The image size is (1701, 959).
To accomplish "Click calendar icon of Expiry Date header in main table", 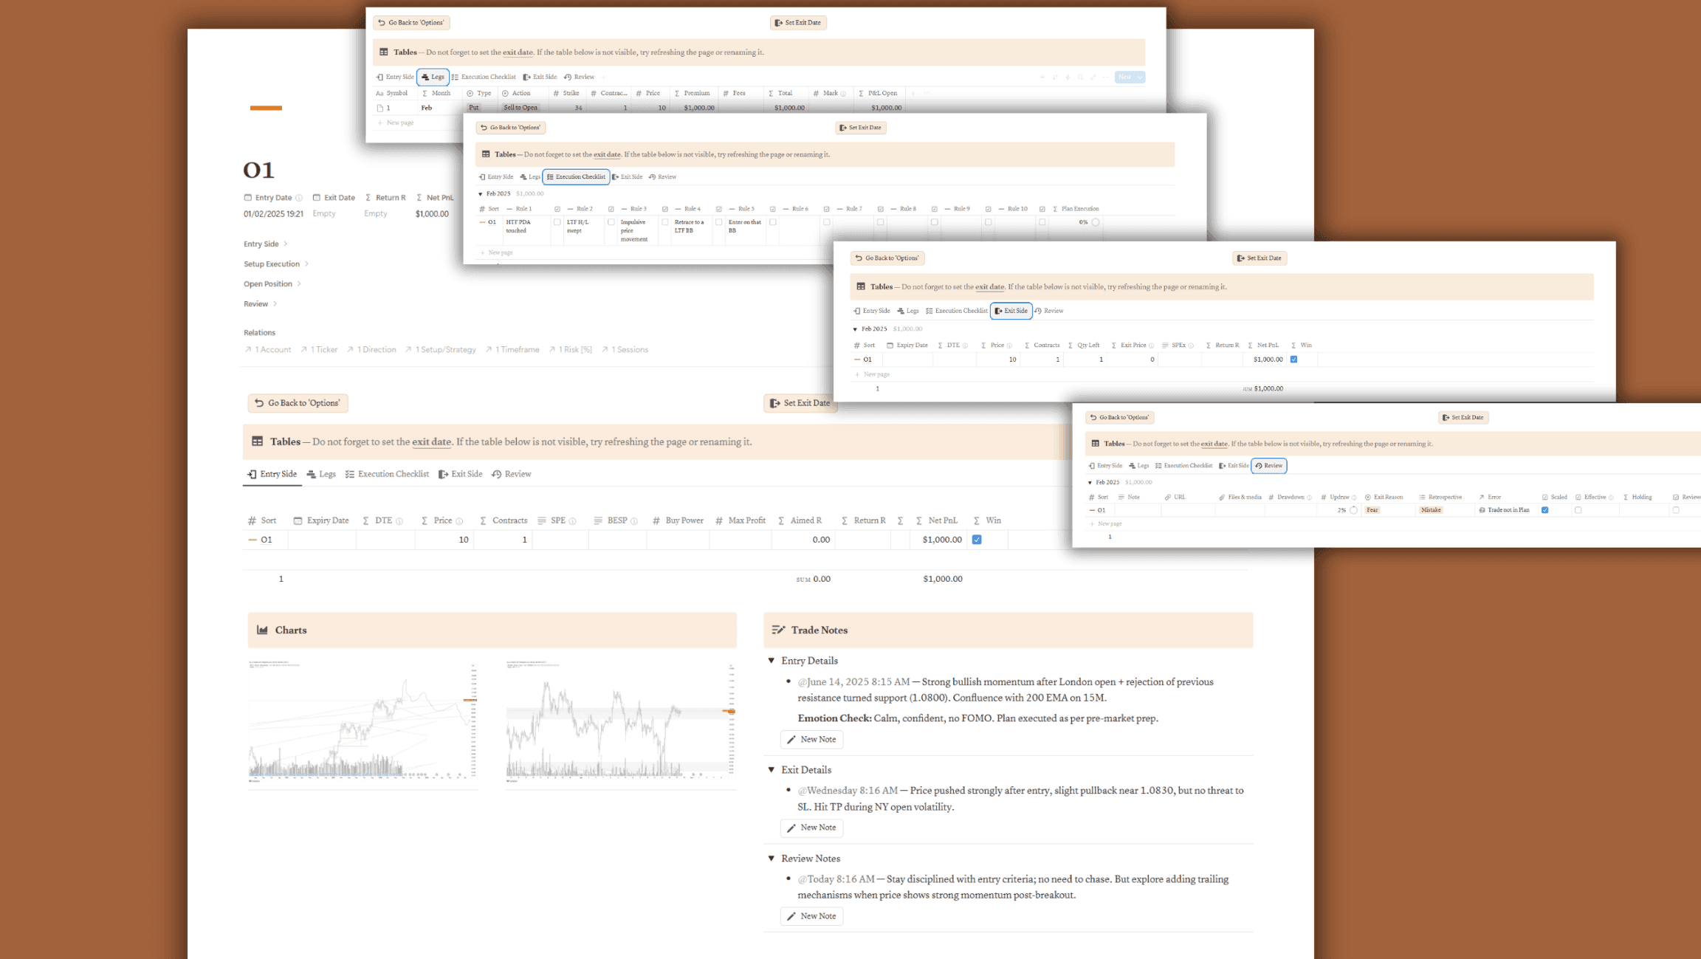I will click(298, 520).
